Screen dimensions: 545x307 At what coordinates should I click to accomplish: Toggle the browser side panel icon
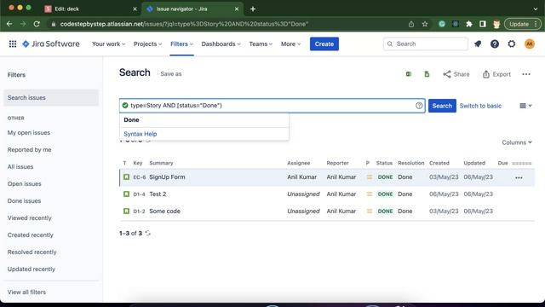point(483,24)
